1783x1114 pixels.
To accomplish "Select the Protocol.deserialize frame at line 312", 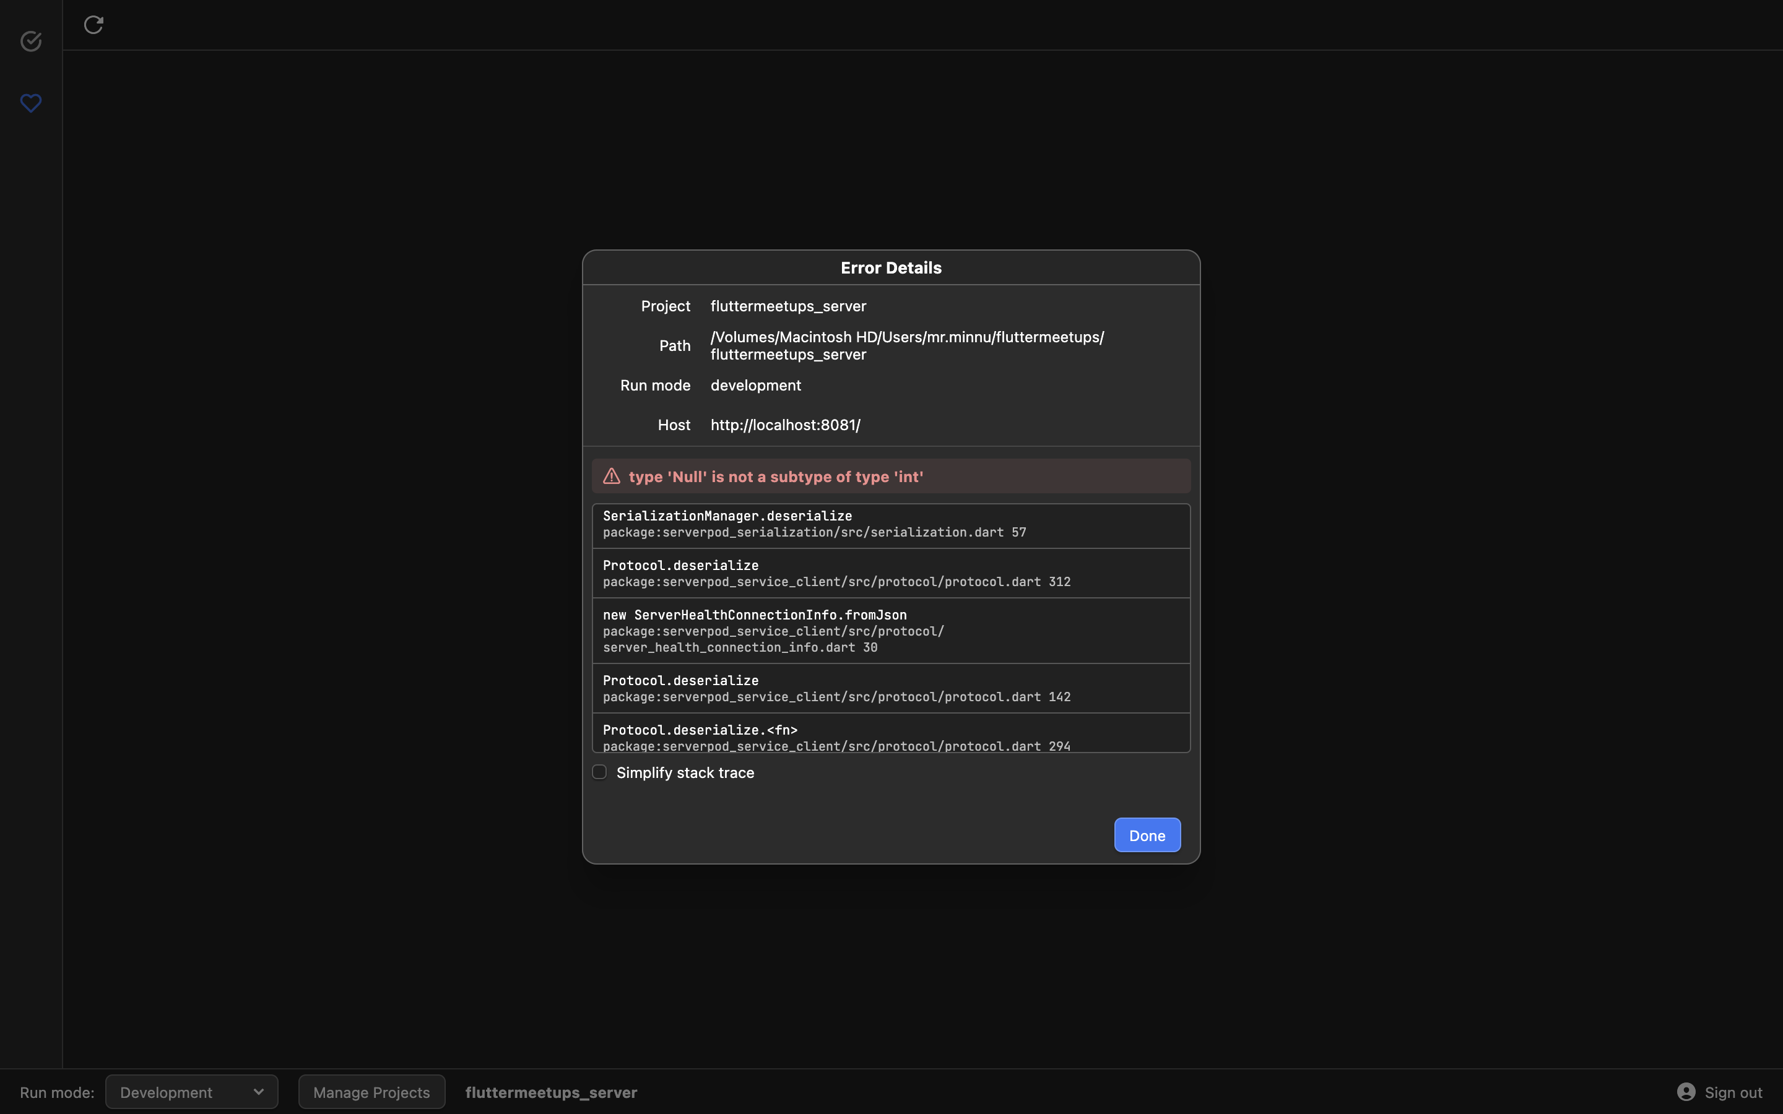I will tap(889, 573).
